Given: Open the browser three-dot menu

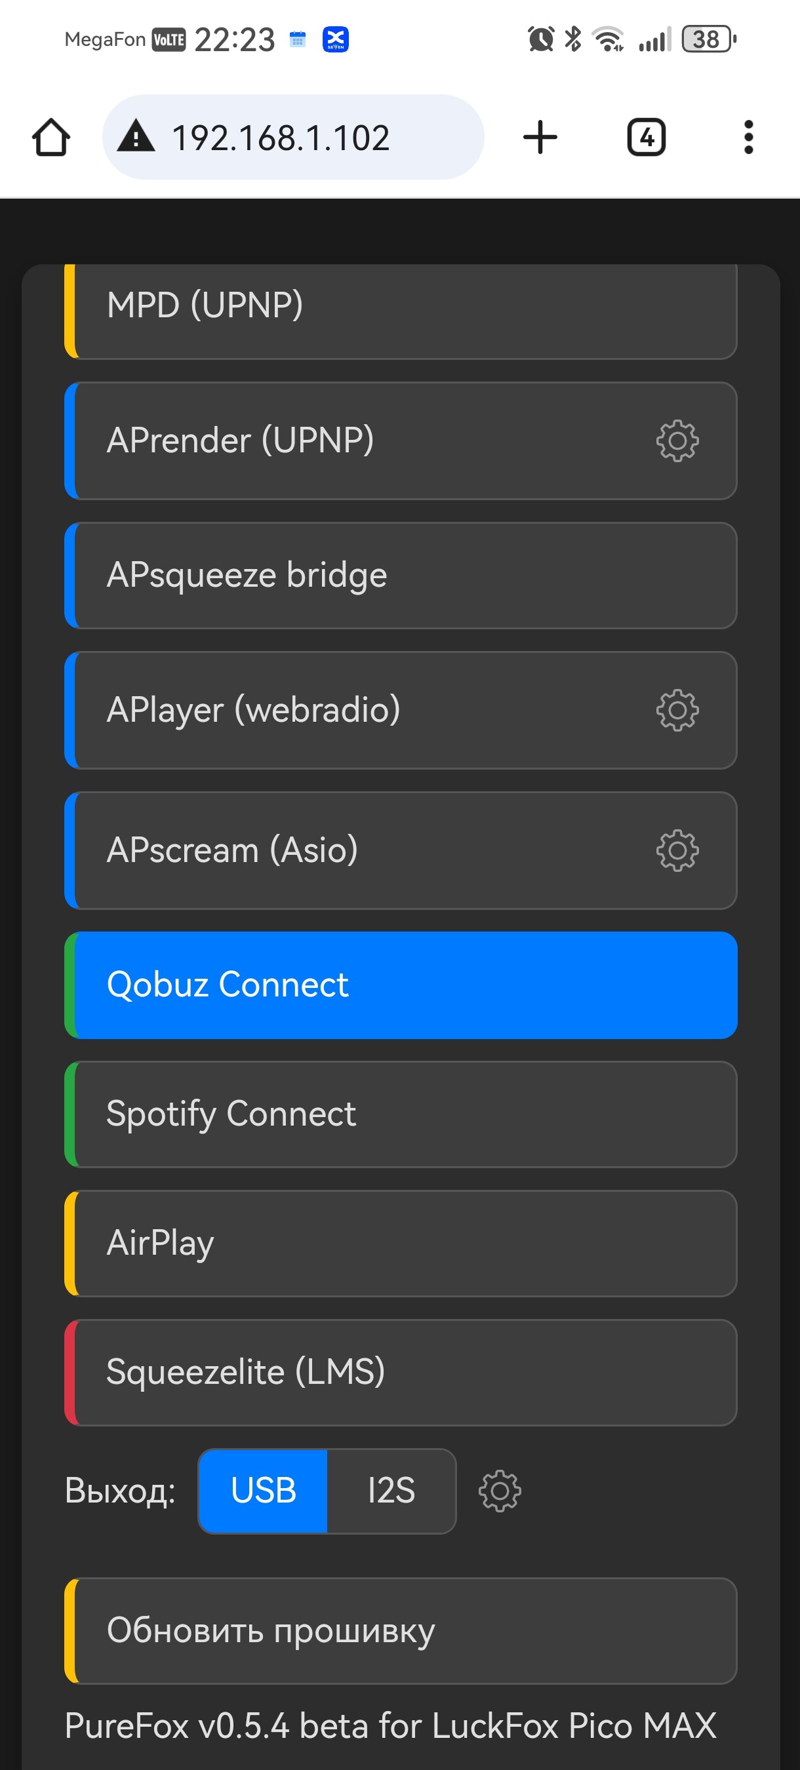Looking at the screenshot, I should pyautogui.click(x=748, y=138).
